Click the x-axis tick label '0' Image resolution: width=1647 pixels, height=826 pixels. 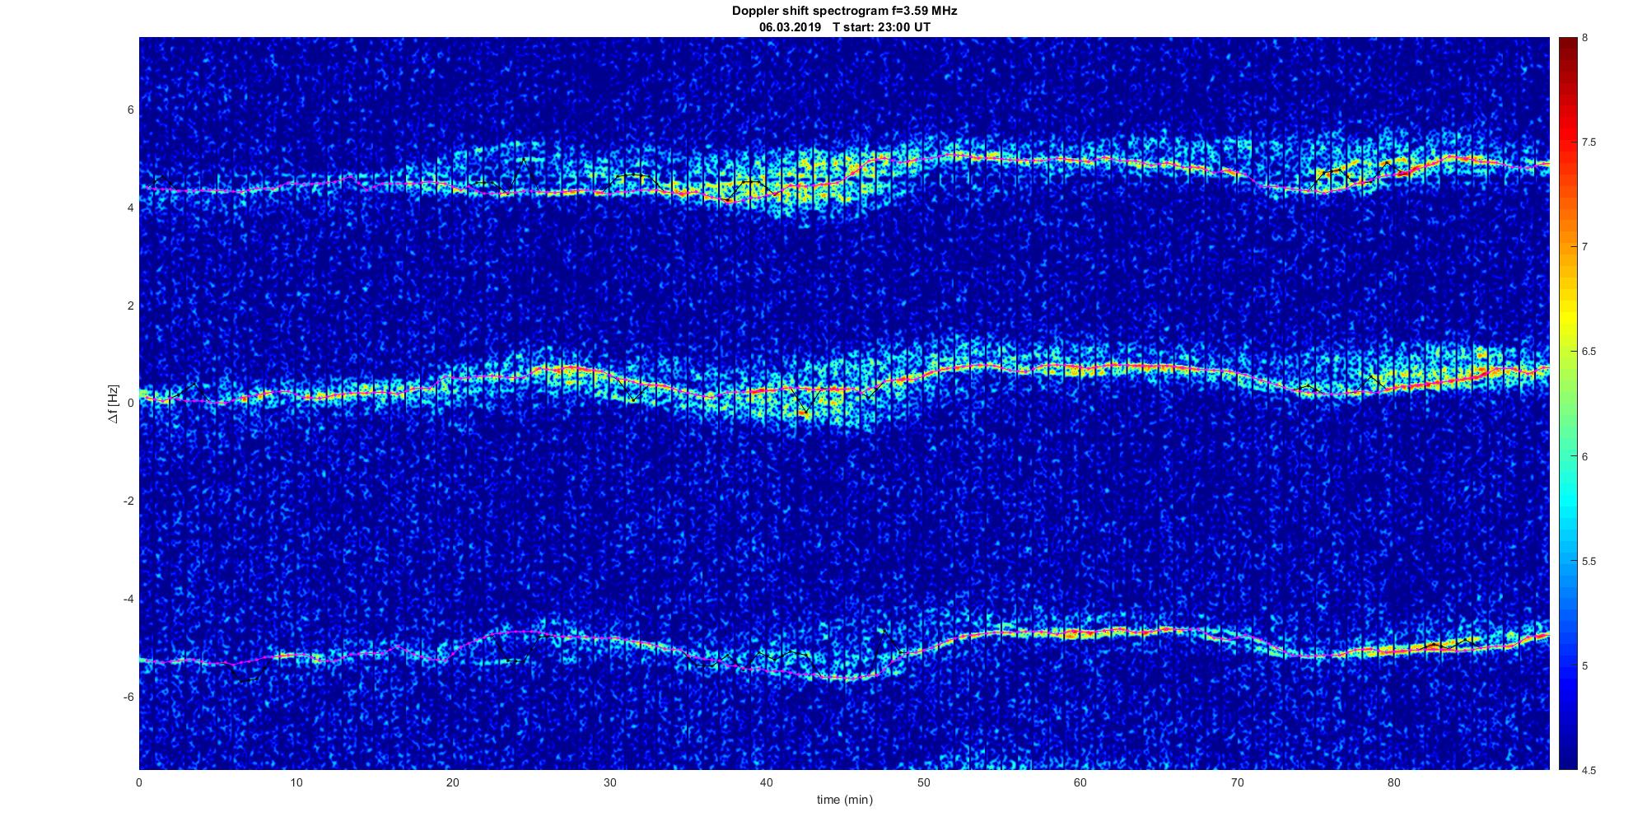[x=139, y=782]
